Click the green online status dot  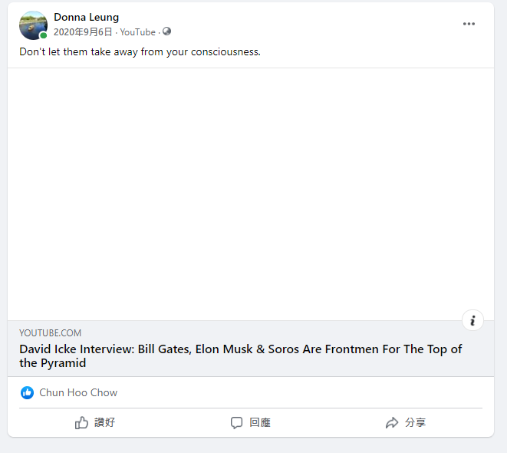pos(44,35)
